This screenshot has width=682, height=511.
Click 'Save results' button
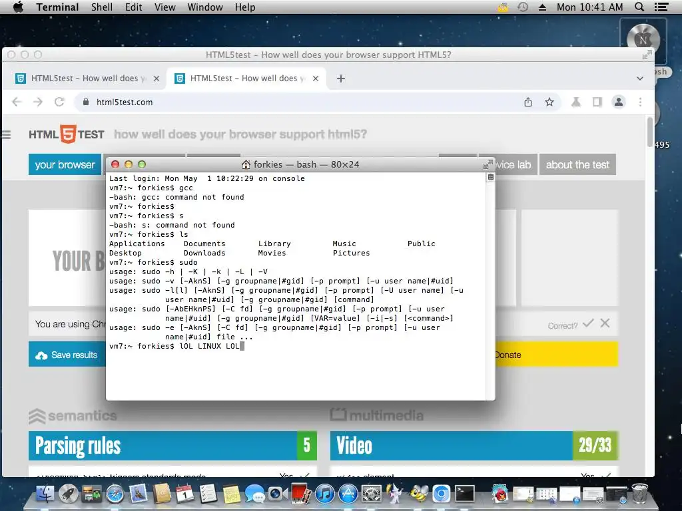[x=67, y=355]
